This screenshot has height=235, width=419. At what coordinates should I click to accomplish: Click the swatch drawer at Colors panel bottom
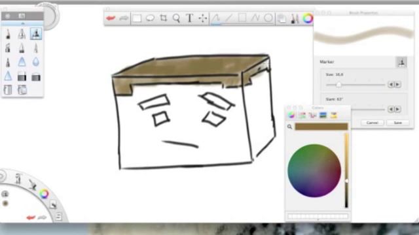(318, 217)
